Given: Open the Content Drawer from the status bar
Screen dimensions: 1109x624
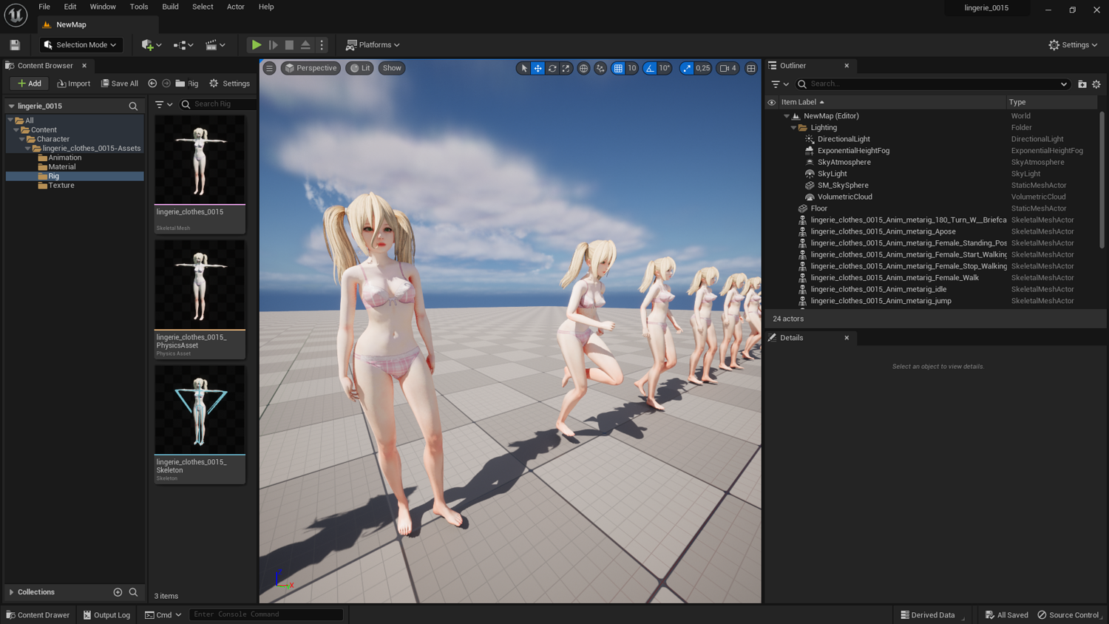Looking at the screenshot, I should [x=38, y=615].
